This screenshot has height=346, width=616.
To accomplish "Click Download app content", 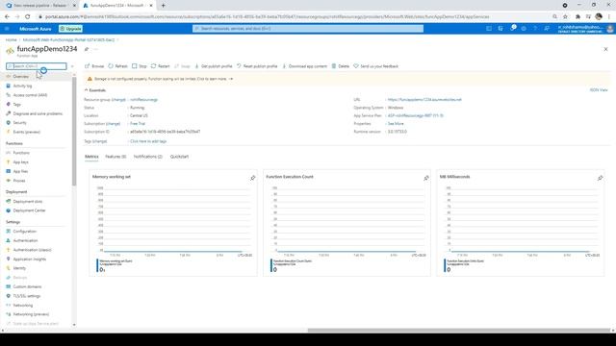I will [304, 66].
